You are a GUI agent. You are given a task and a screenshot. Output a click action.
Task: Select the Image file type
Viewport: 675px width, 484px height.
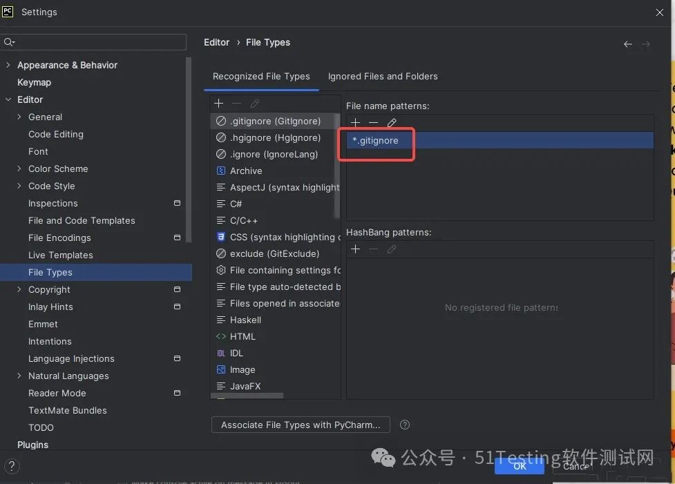point(275,369)
